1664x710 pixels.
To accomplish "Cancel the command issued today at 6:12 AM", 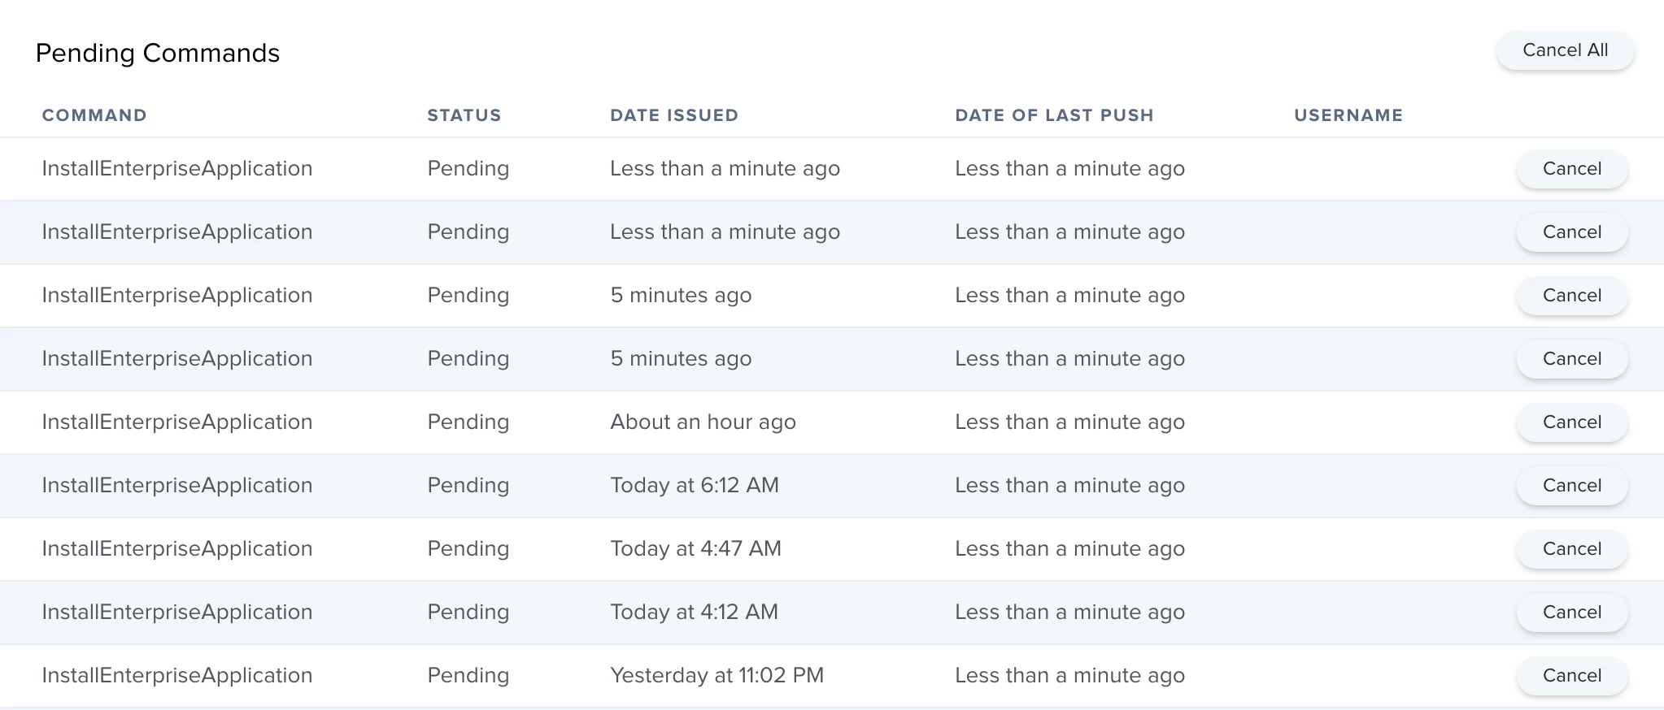I will [1572, 486].
